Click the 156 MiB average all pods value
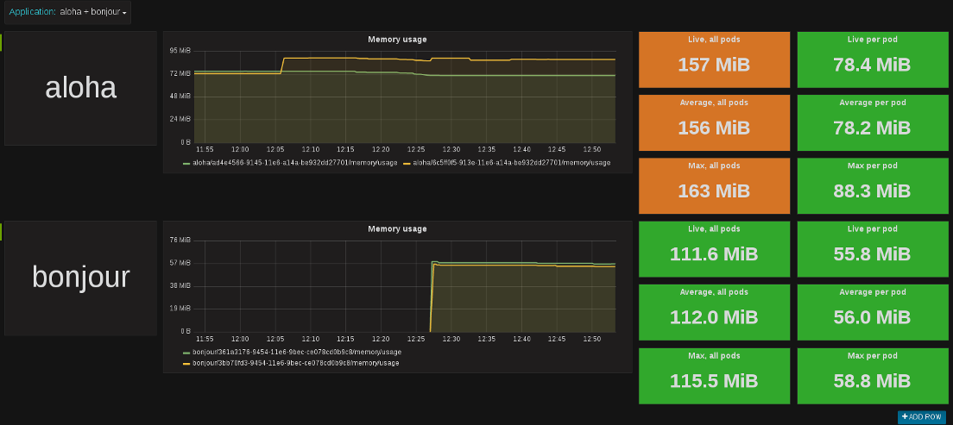Image resolution: width=953 pixels, height=425 pixels. coord(714,128)
